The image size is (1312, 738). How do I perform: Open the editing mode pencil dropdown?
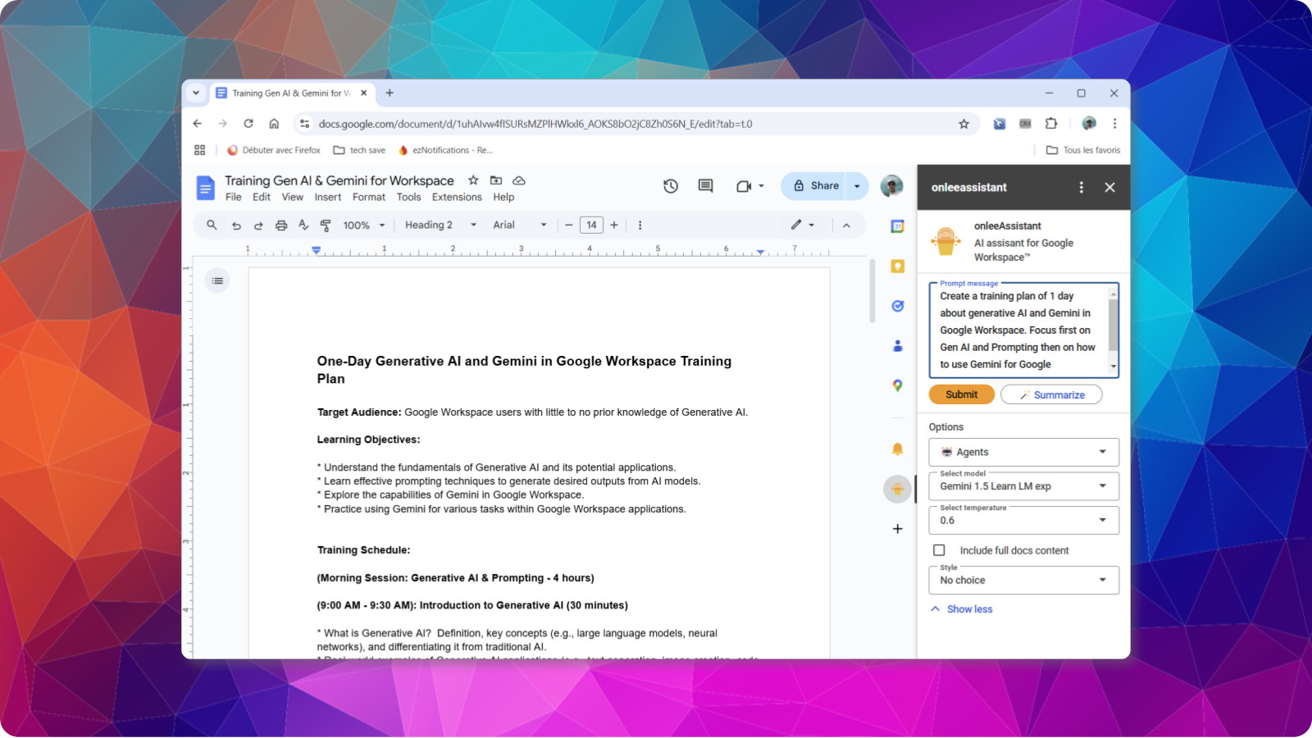pyautogui.click(x=803, y=225)
